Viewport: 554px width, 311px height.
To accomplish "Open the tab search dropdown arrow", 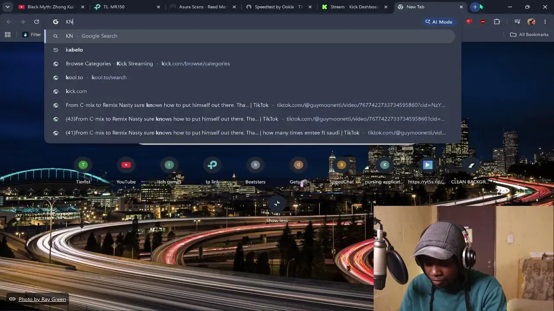I will click(x=7, y=7).
